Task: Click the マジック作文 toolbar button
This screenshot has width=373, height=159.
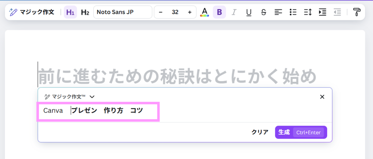Action: coord(32,12)
